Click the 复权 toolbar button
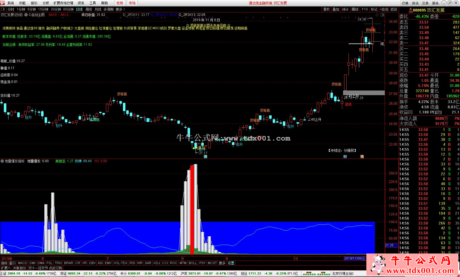This screenshot has width=460, height=277. click(x=326, y=9)
